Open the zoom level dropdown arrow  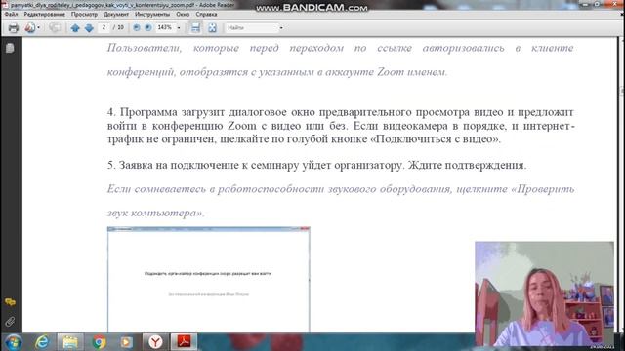click(179, 28)
